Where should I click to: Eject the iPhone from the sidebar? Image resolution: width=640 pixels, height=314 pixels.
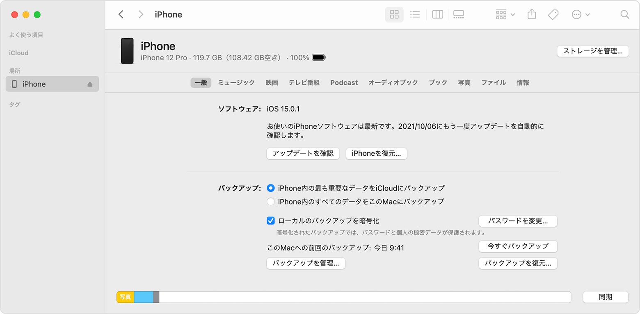90,84
